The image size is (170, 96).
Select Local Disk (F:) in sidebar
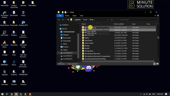point(68,59)
